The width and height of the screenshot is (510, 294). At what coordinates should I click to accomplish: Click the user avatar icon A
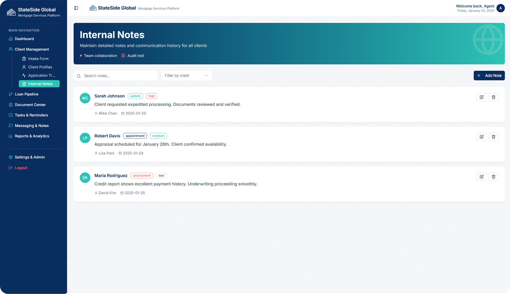pyautogui.click(x=500, y=8)
